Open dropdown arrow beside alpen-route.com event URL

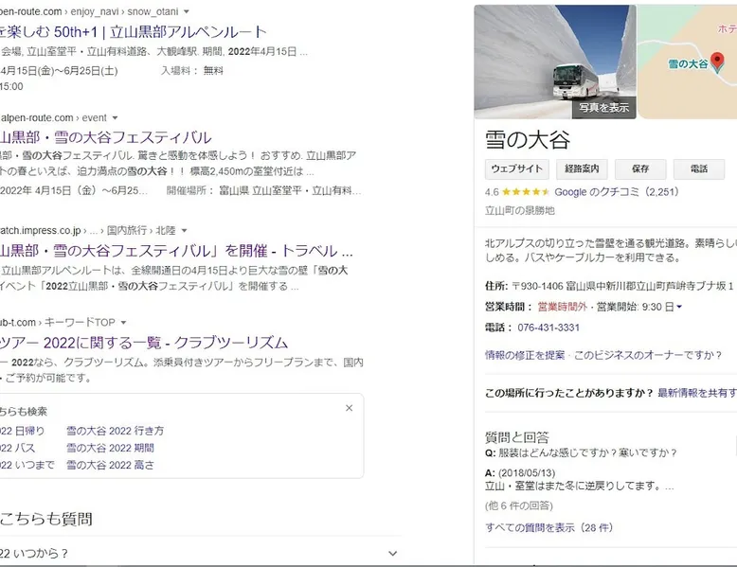click(116, 117)
